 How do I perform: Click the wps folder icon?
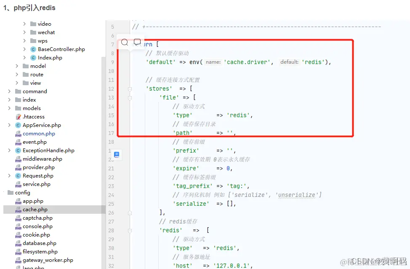(x=33, y=40)
